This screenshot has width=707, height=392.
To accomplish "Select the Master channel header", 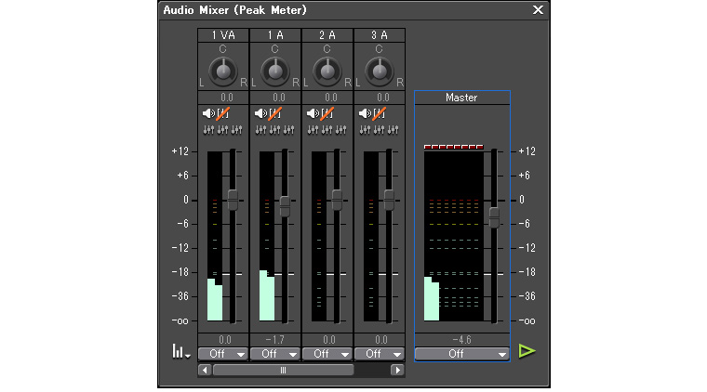I will pos(462,98).
